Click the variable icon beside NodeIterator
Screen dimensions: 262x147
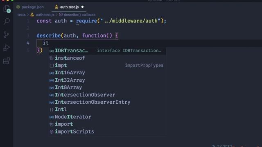click(x=52, y=117)
